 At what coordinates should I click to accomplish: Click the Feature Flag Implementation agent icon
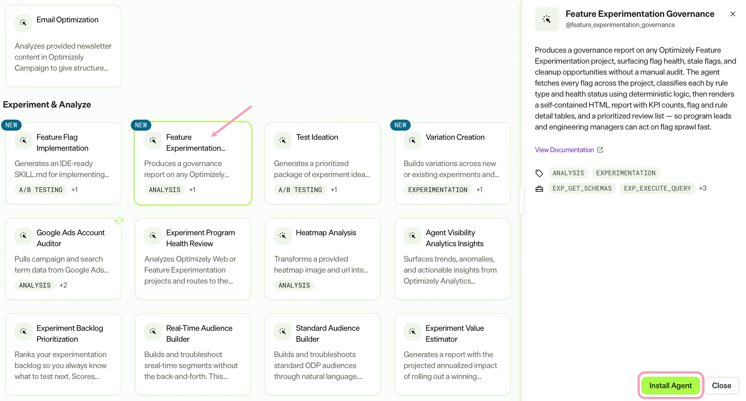coord(23,140)
